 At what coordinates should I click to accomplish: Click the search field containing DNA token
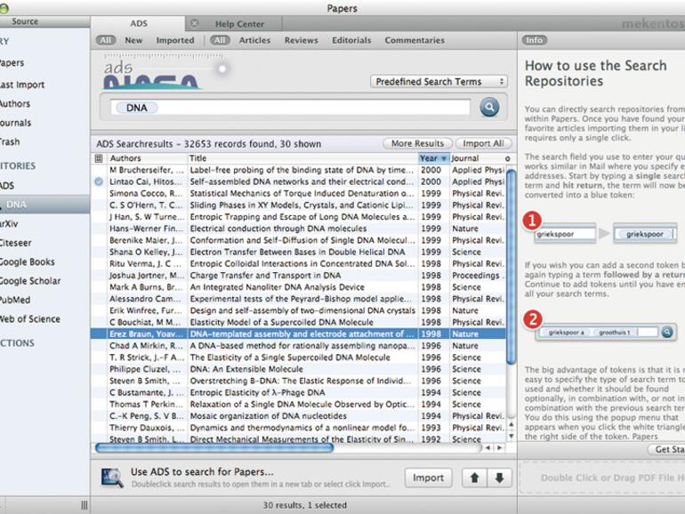tap(290, 108)
